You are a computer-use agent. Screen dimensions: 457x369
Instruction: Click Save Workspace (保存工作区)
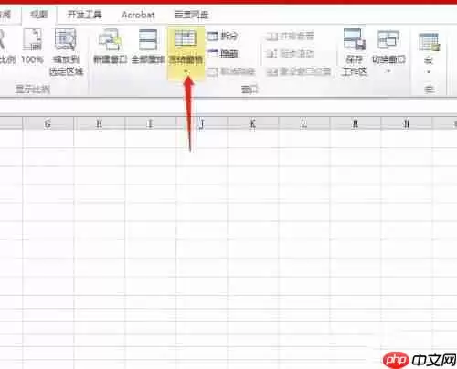(x=355, y=52)
